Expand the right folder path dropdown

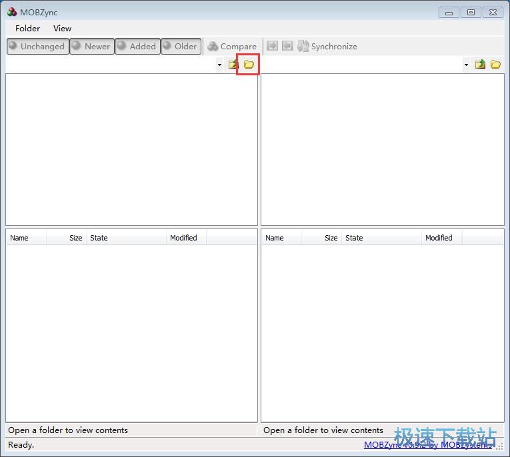pyautogui.click(x=466, y=65)
